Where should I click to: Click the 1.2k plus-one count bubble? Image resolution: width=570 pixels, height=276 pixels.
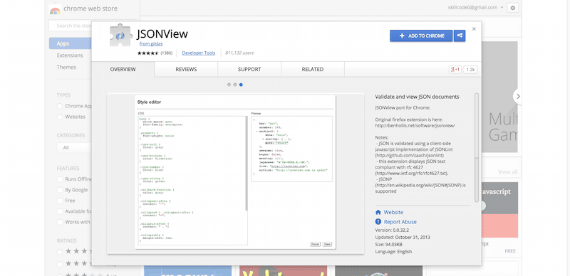[471, 70]
